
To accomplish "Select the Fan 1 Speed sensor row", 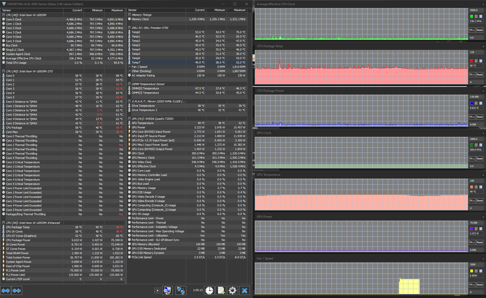I will click(x=187, y=67).
